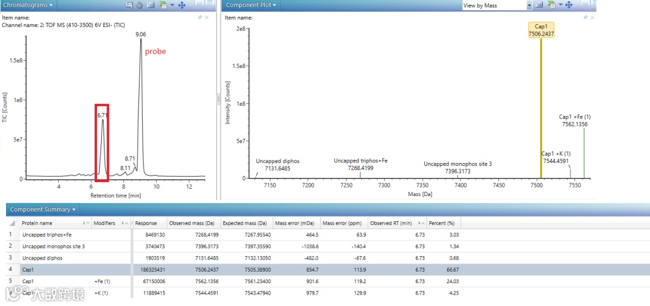
Task: Click the percent cell 66.67
Action: point(453,269)
